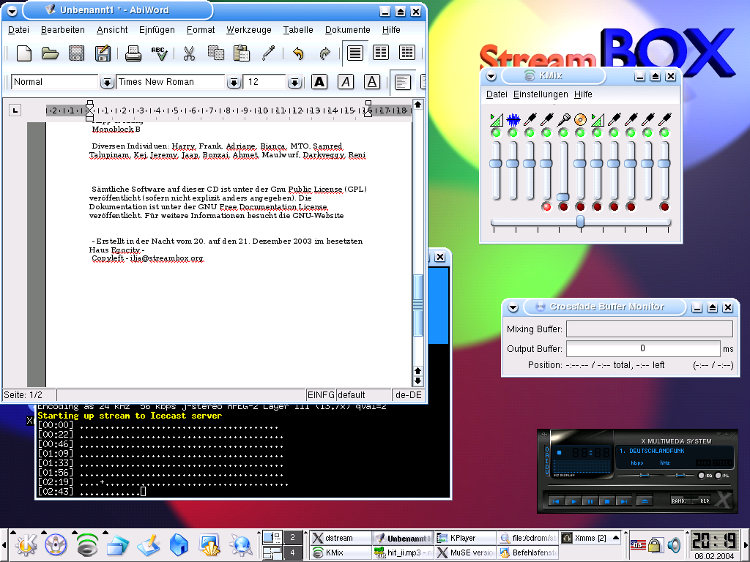The image size is (750, 562).
Task: Toggle green mute LED under blue waveform icon
Action: click(513, 133)
